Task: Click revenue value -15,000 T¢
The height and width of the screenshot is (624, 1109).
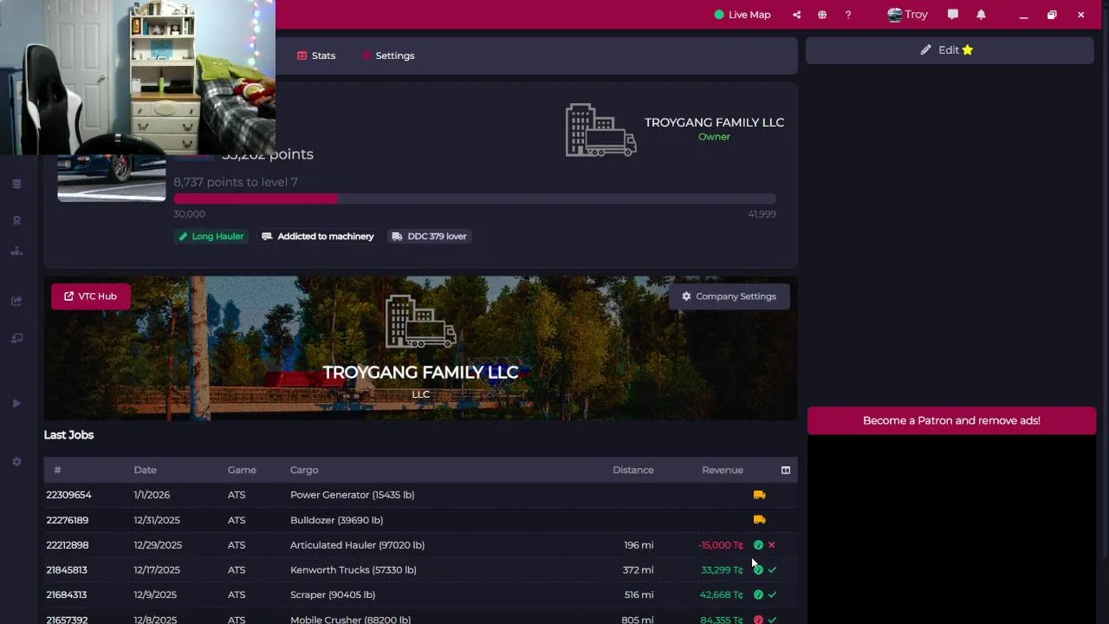Action: [721, 545]
